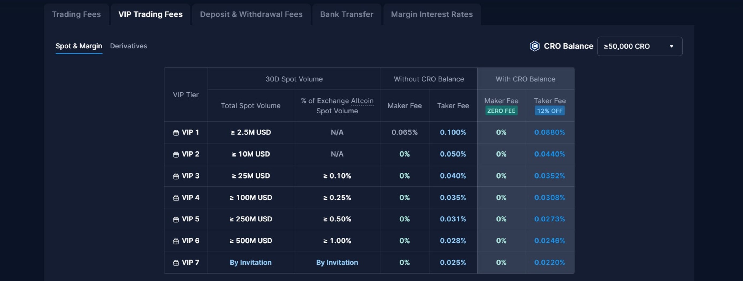The width and height of the screenshot is (743, 281).
Task: Click By Invitation under Total Spot Volume
Action: [x=250, y=262]
